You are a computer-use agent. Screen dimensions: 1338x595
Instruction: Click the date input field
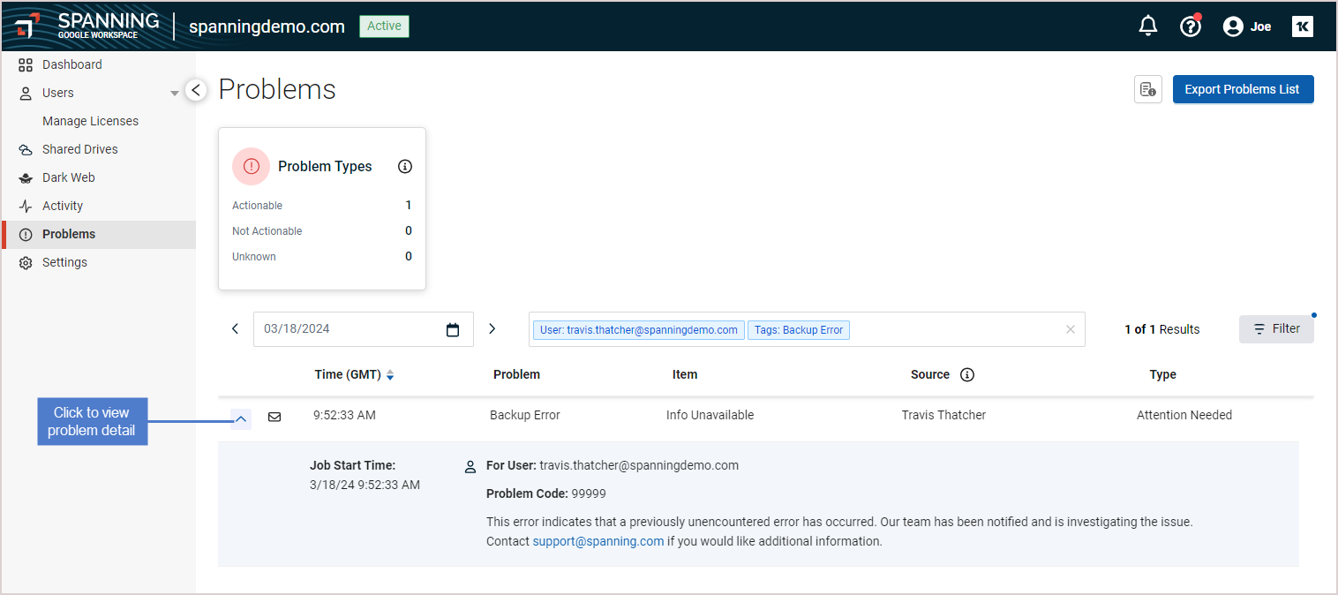[x=349, y=329]
